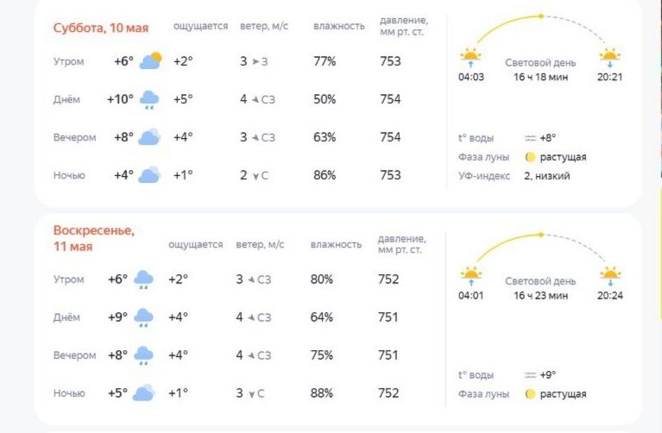
Task: Click Saturday's давление column header
Action: click(404, 26)
